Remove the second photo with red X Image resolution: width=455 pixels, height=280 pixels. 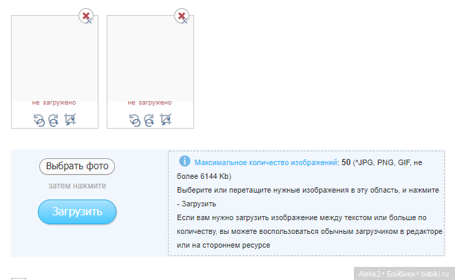pyautogui.click(x=182, y=16)
